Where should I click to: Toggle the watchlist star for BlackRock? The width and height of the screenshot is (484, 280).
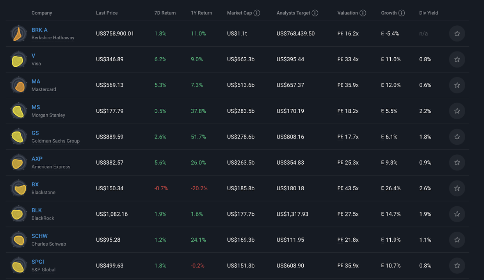[x=457, y=214]
